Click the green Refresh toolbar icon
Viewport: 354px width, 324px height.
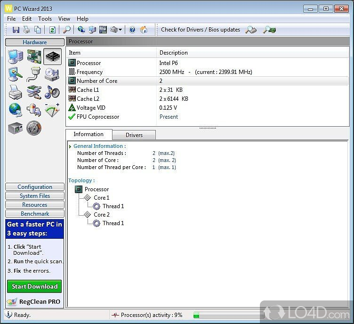click(52, 30)
